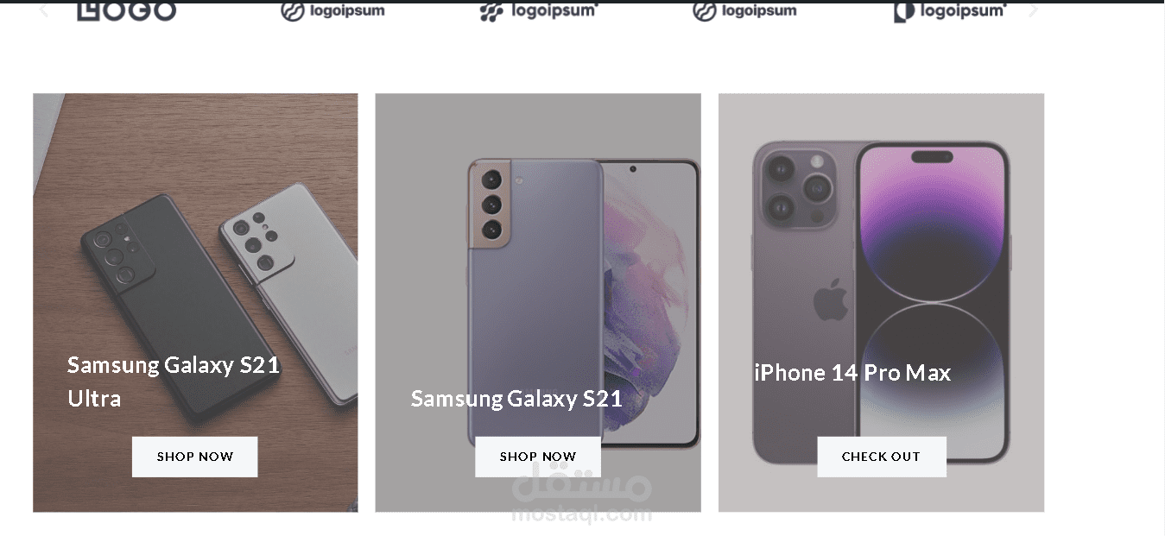Click the previous arrow of logo carousel
The image size is (1165, 536).
pos(44,11)
